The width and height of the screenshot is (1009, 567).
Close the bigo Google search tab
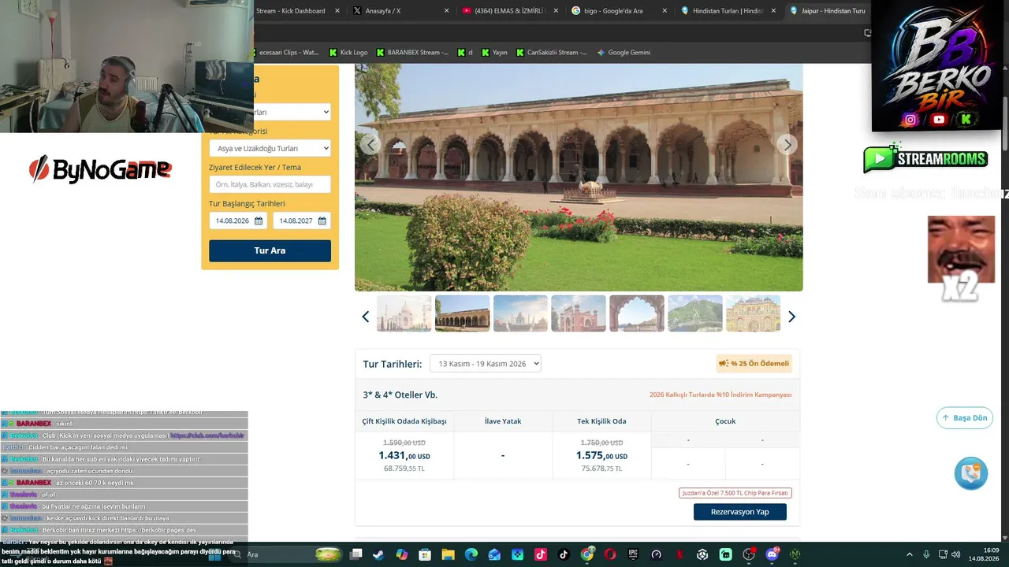point(665,11)
